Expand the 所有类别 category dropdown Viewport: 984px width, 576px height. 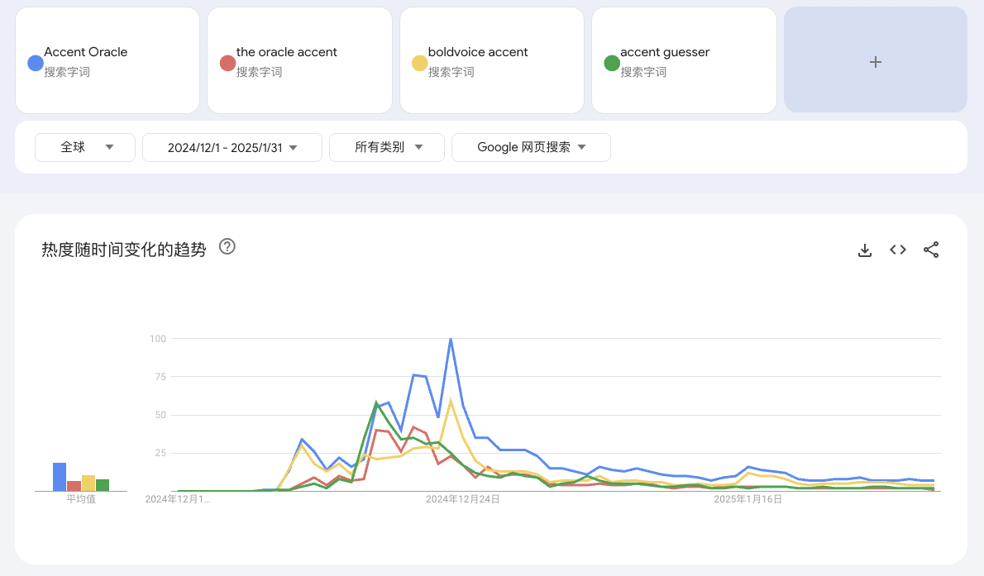point(387,147)
